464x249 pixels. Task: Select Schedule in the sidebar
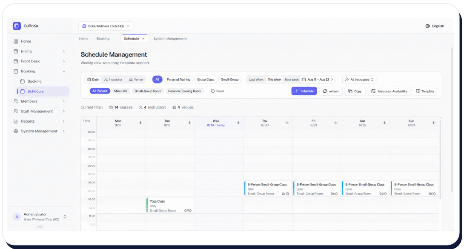pos(43,92)
